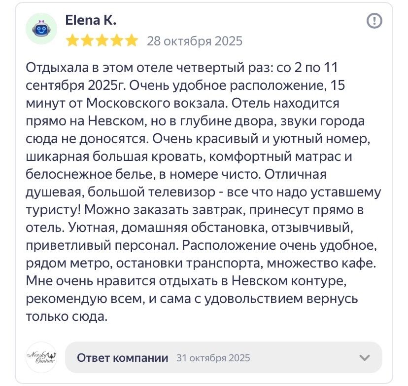Click Elena K.'s robot avatar

[41, 29]
